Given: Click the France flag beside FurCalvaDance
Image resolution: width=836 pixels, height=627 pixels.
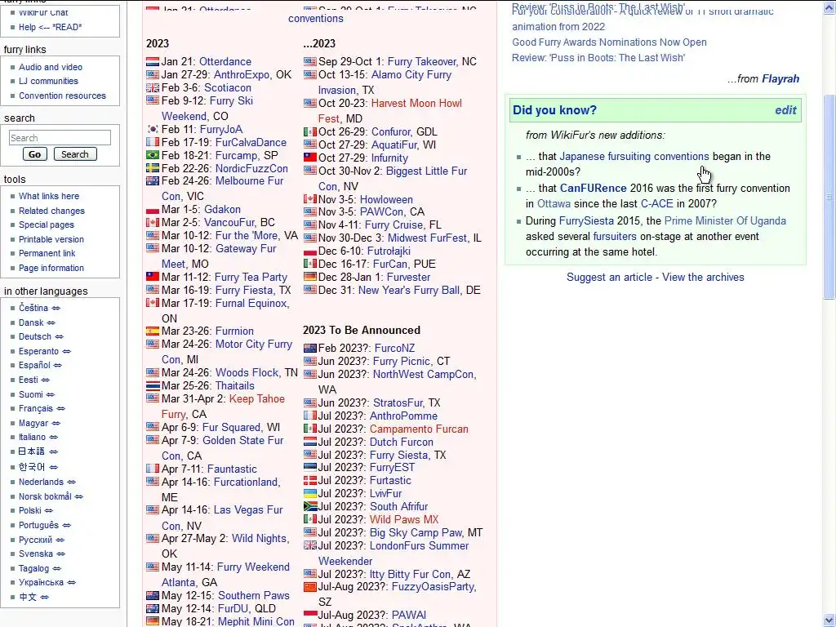Looking at the screenshot, I should 153,142.
